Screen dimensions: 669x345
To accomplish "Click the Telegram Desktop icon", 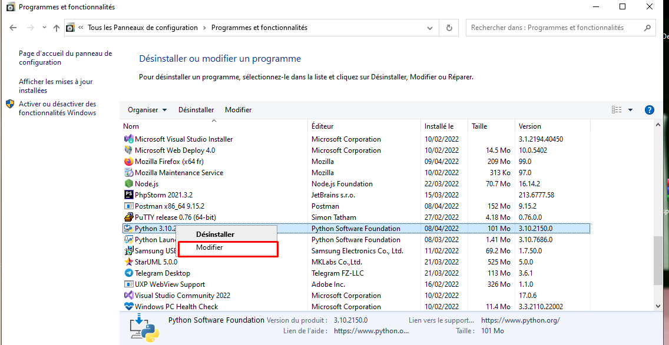I will tap(128, 273).
